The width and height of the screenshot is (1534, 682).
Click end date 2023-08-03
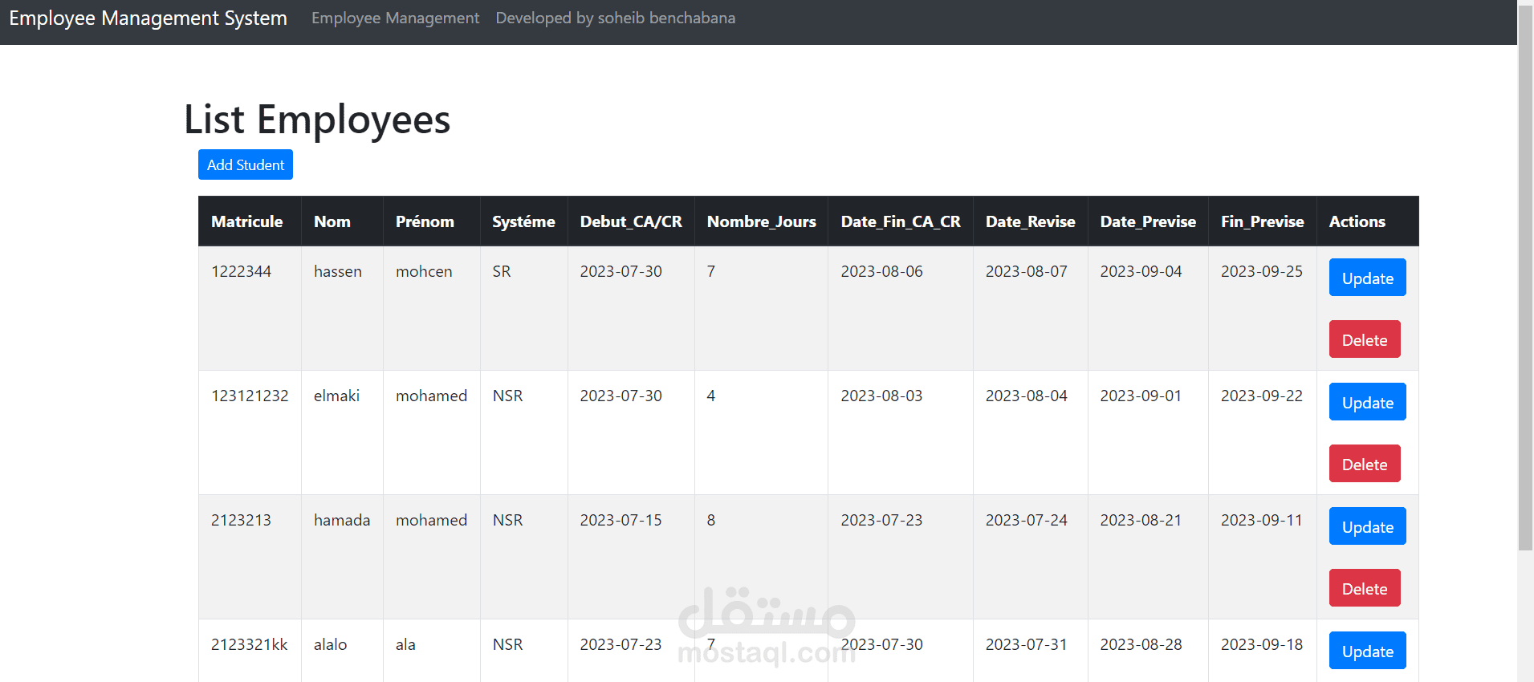[x=882, y=396]
